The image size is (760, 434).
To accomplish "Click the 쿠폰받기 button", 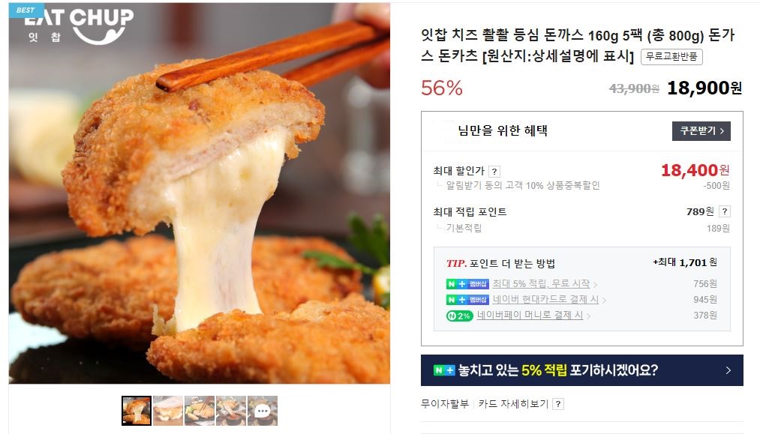I will [701, 130].
